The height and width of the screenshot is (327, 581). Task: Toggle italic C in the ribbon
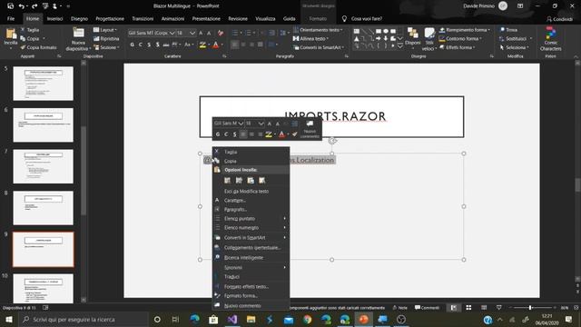point(141,45)
